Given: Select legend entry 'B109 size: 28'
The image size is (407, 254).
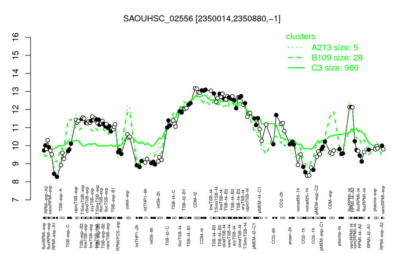Looking at the screenshot, I should pos(337,58).
